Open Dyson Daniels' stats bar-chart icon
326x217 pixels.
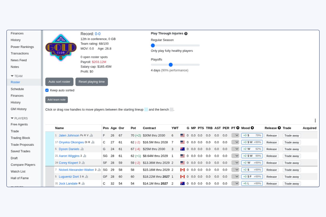click(x=82, y=149)
